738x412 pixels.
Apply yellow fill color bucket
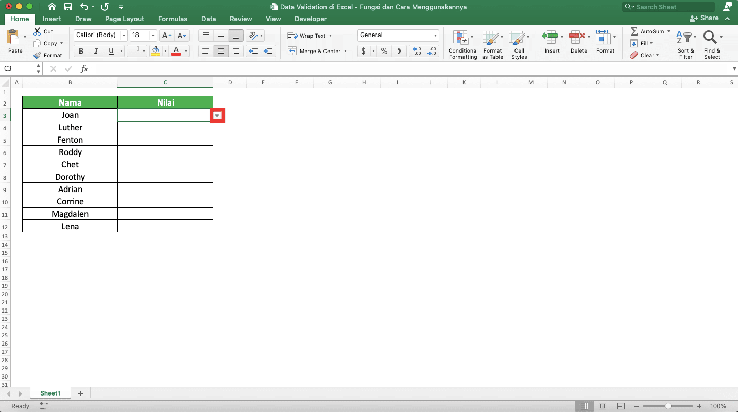point(156,51)
